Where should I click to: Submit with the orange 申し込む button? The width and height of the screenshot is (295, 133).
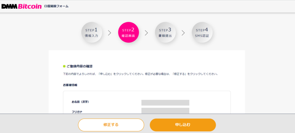pos(183,125)
